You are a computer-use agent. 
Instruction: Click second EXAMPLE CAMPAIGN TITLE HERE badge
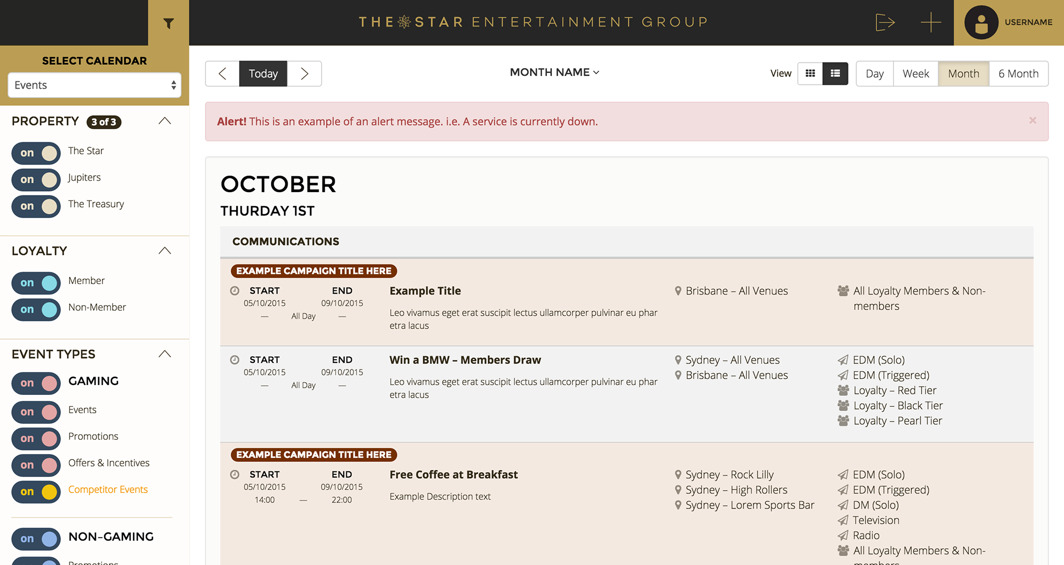[x=314, y=455]
